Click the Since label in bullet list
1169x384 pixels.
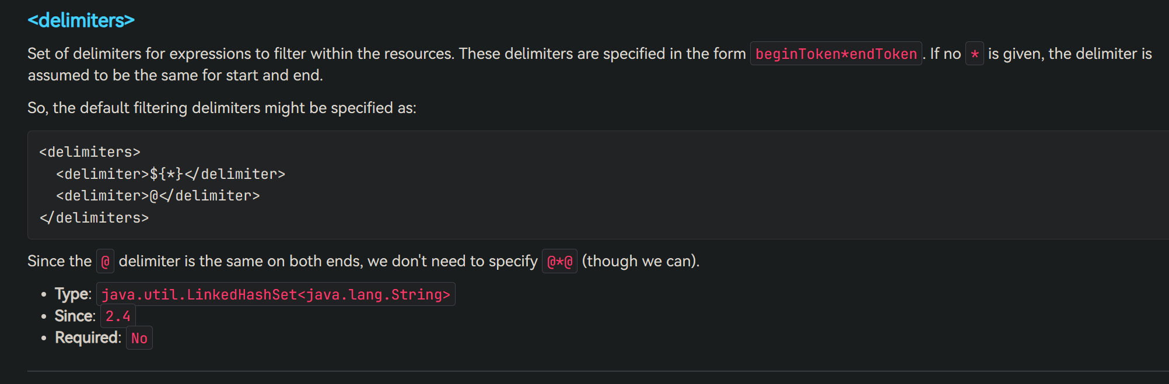[75, 316]
